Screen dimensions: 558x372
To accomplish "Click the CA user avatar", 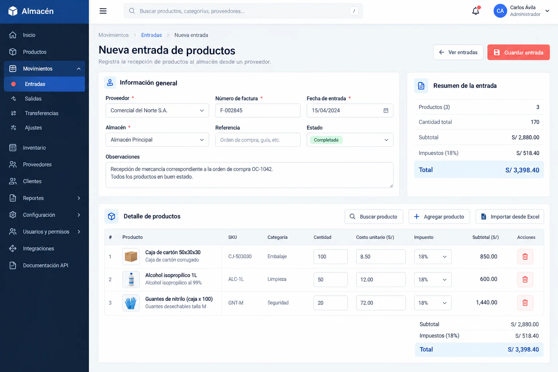I will click(500, 11).
